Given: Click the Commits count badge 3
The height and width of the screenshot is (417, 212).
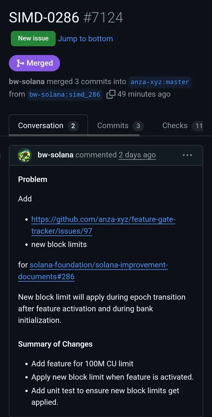Looking at the screenshot, I should (138, 126).
